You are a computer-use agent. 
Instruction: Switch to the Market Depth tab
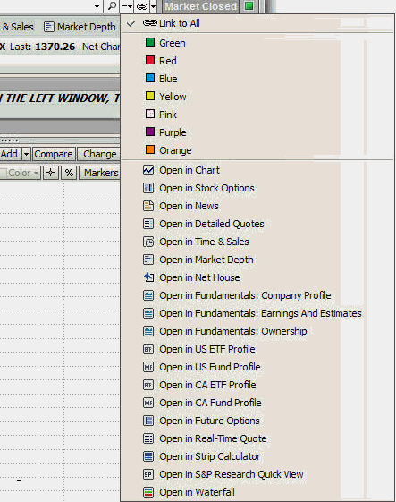pyautogui.click(x=80, y=27)
